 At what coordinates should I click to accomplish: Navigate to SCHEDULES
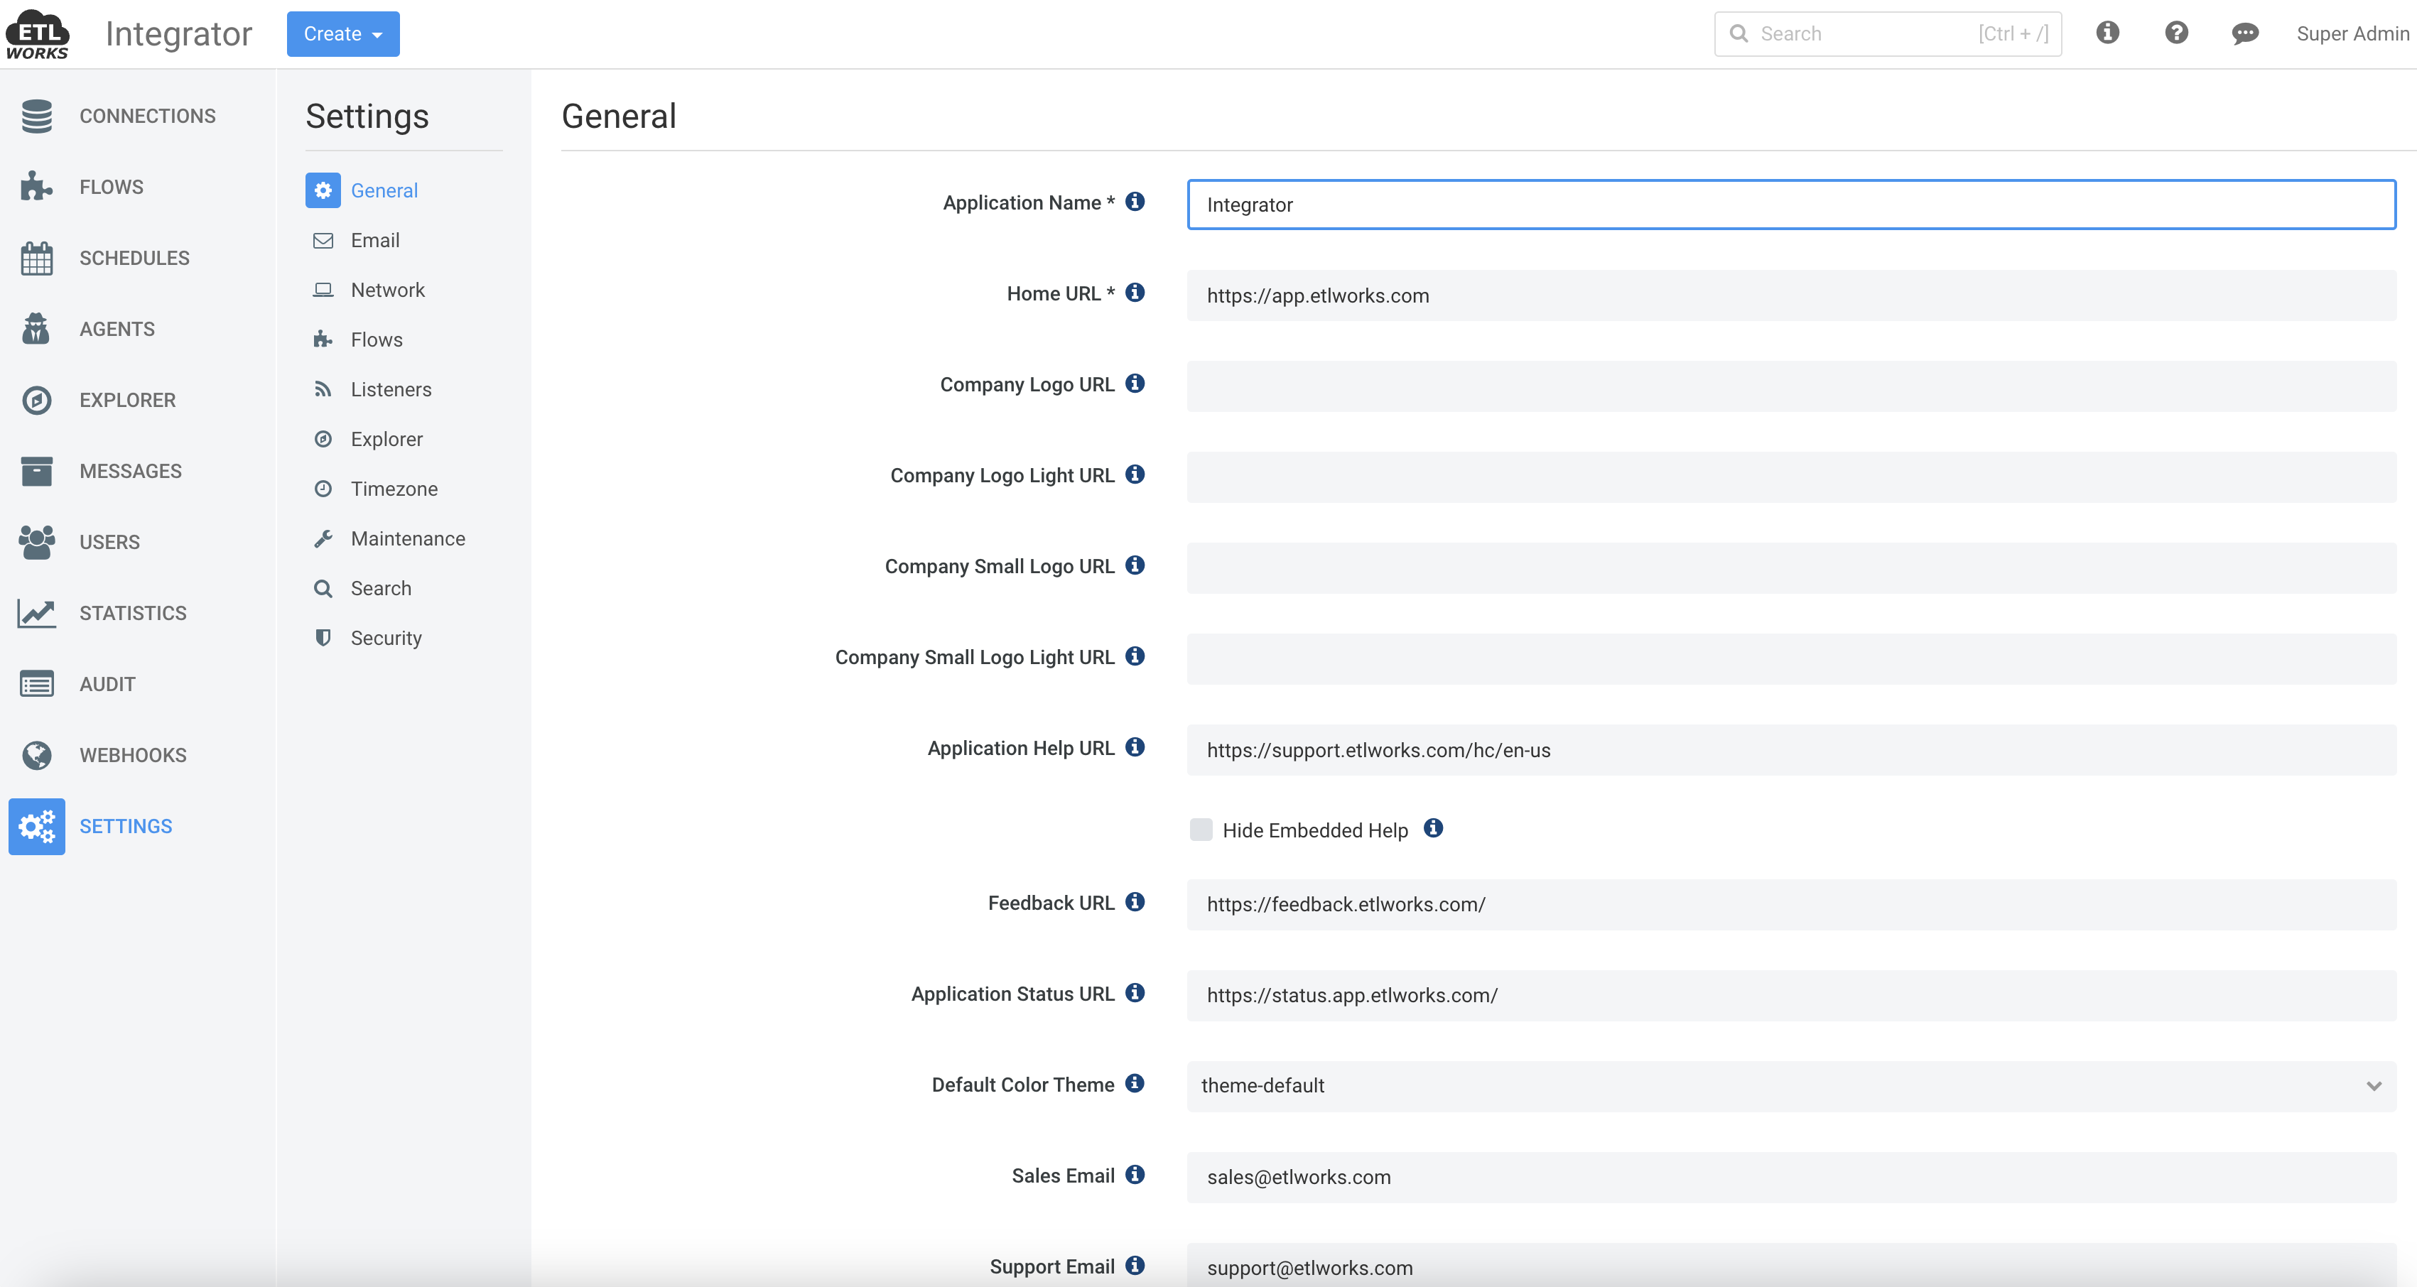134,258
